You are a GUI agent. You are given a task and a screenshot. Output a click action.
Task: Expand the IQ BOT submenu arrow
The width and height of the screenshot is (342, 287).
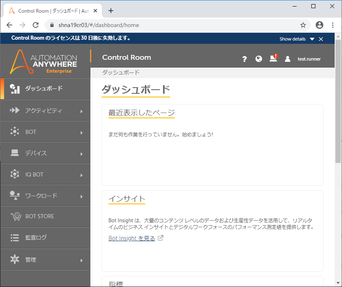point(81,175)
